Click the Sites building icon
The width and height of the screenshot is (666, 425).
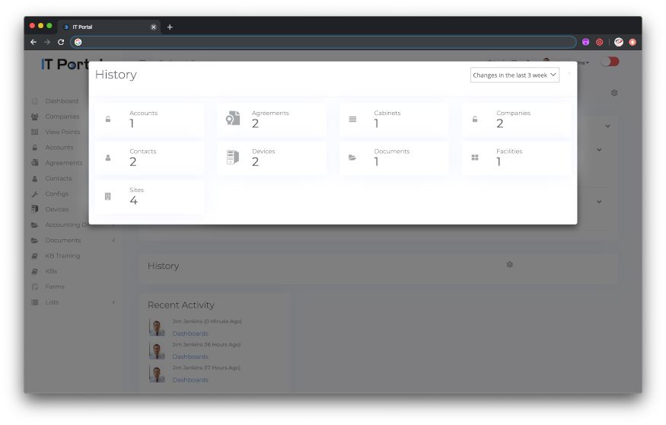click(x=108, y=197)
